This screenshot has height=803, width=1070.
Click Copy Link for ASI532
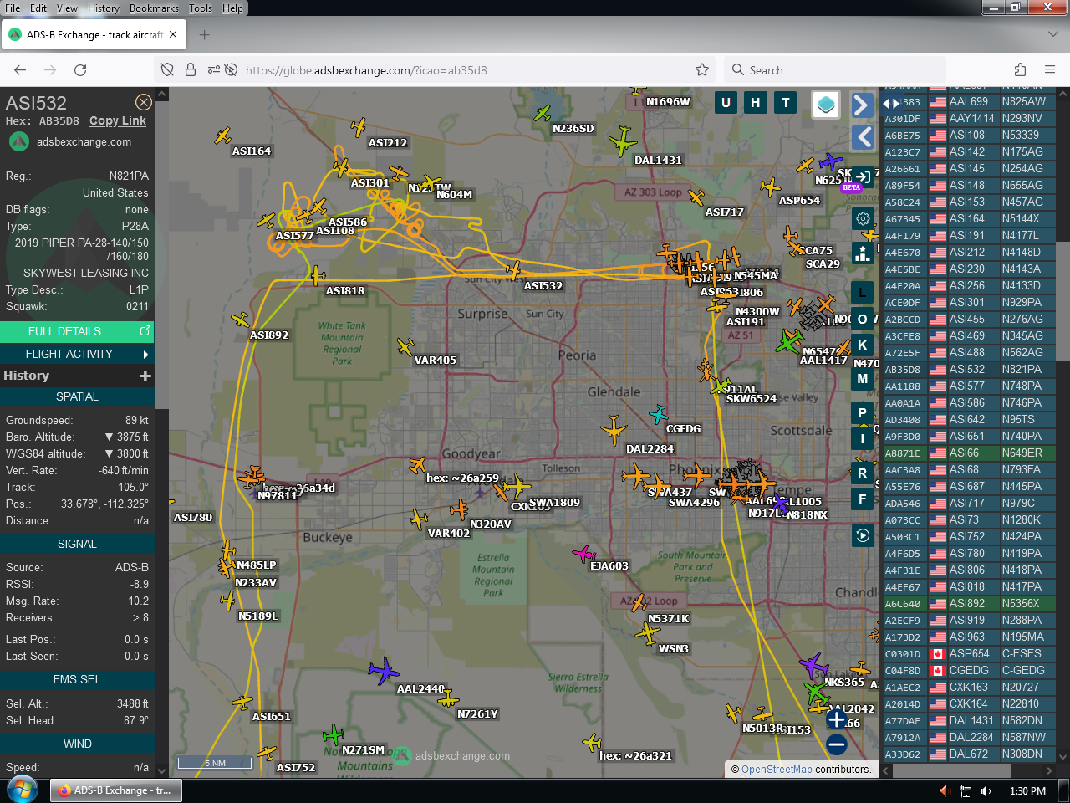click(x=118, y=121)
